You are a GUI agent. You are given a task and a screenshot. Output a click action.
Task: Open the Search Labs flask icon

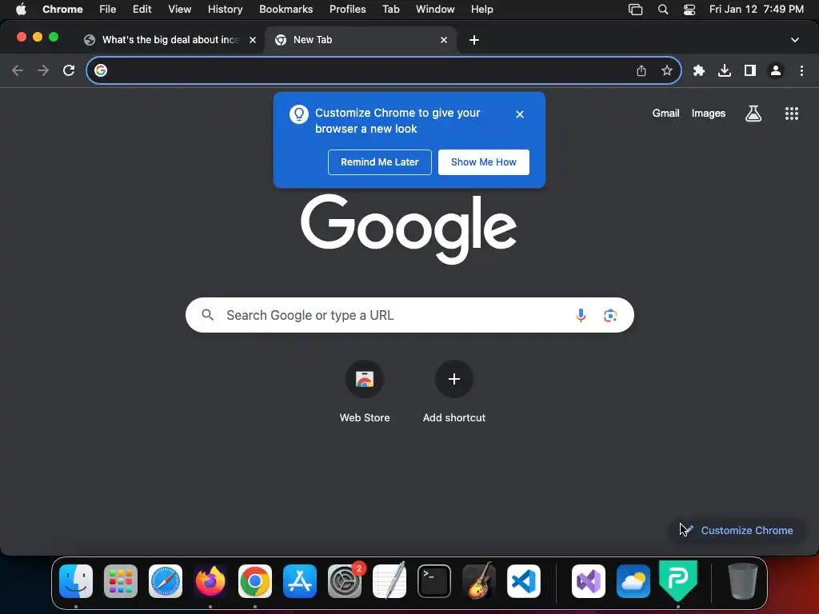click(753, 114)
